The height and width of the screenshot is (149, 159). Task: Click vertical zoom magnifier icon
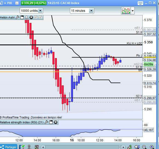137,147
